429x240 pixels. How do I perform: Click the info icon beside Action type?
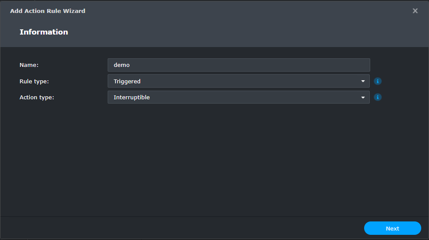378,98
